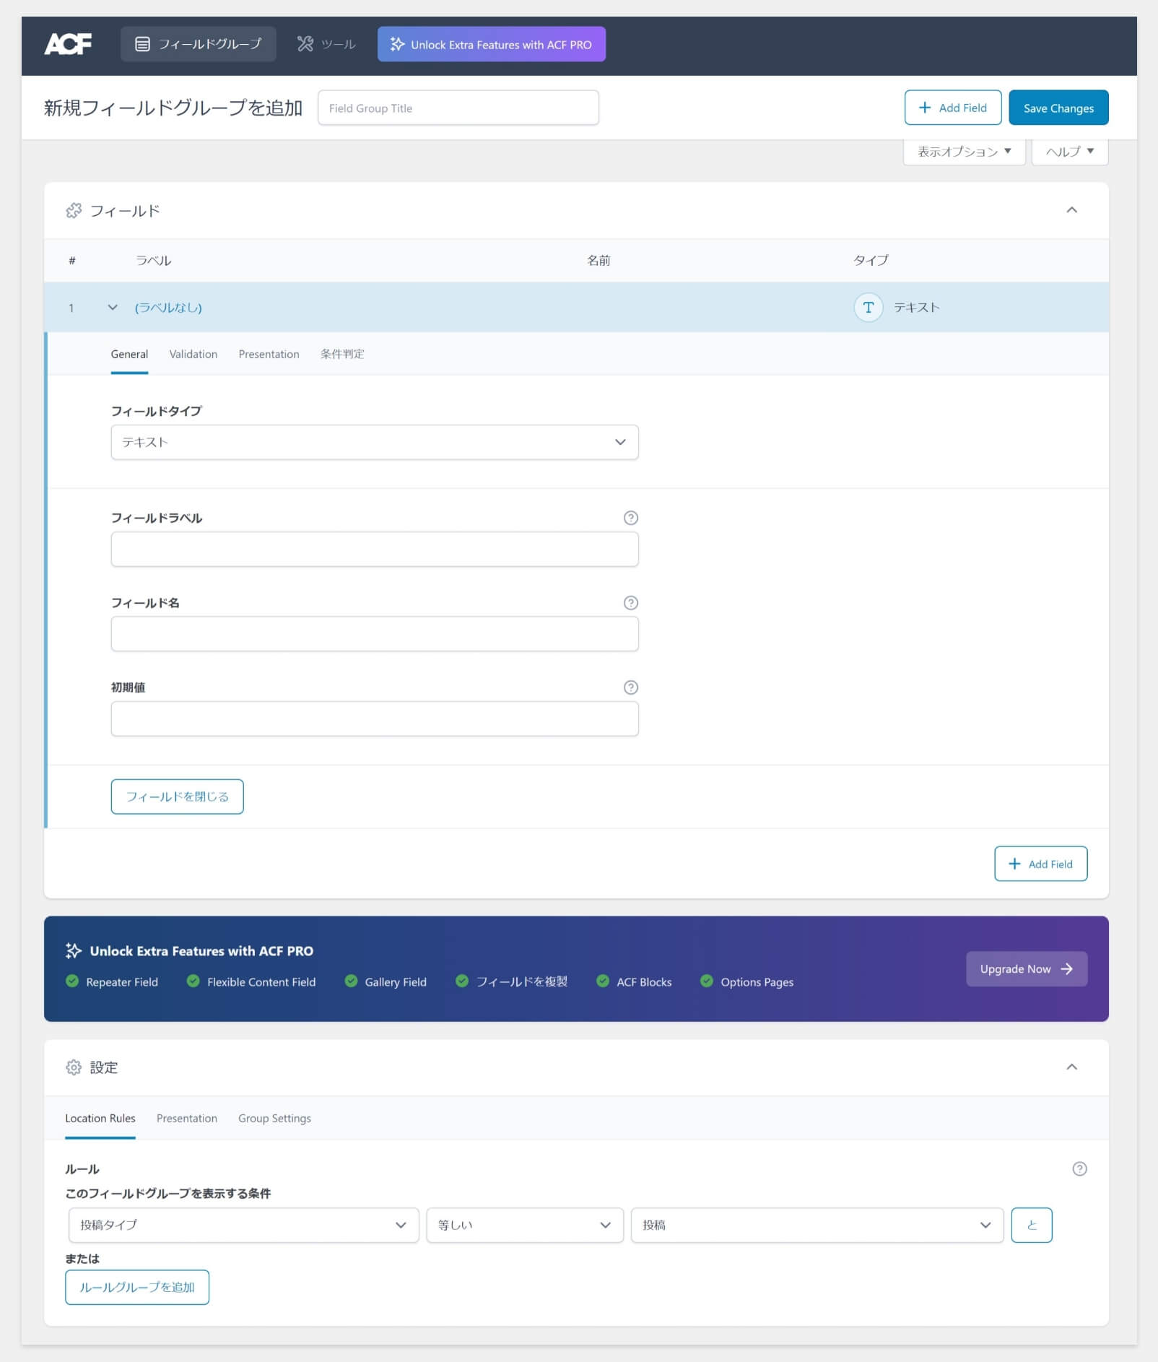Screen dimensions: 1158x1362
Task: Collapse the 設定 panel with its chevron
Action: 1071,1067
